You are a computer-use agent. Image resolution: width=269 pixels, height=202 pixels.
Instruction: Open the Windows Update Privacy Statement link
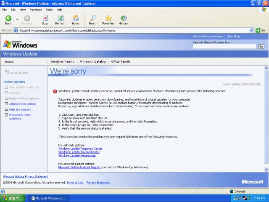point(26,176)
